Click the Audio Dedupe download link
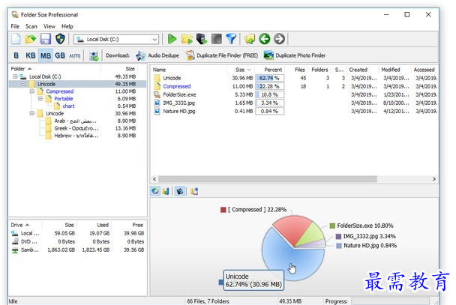The height and width of the screenshot is (305, 456). 163,55
